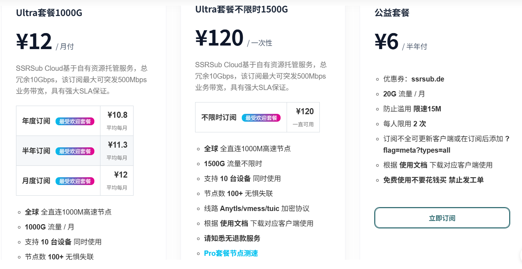Click the Ultra套餐不限时1500G plan title

(241, 10)
